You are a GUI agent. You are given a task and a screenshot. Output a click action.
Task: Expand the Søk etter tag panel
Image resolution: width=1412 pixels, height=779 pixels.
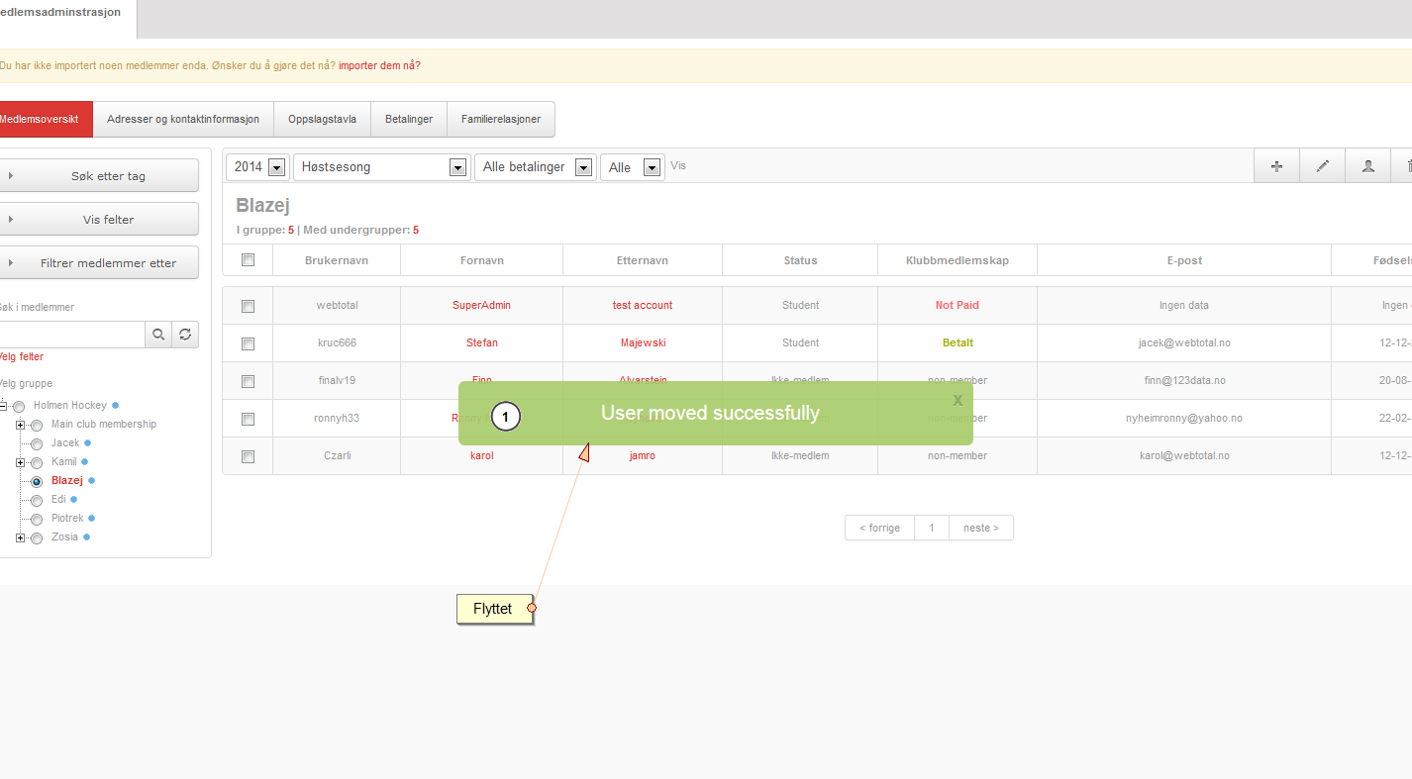point(98,175)
